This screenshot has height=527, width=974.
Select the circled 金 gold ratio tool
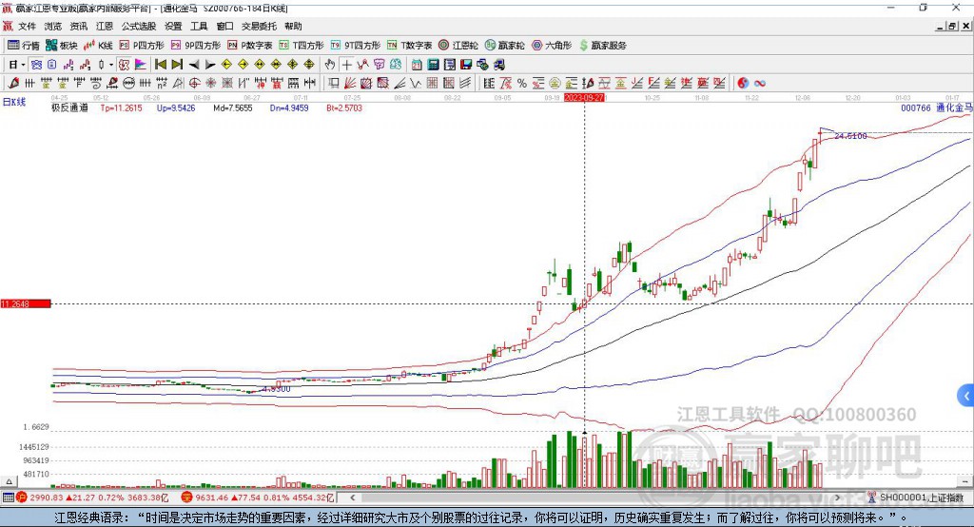(x=555, y=84)
